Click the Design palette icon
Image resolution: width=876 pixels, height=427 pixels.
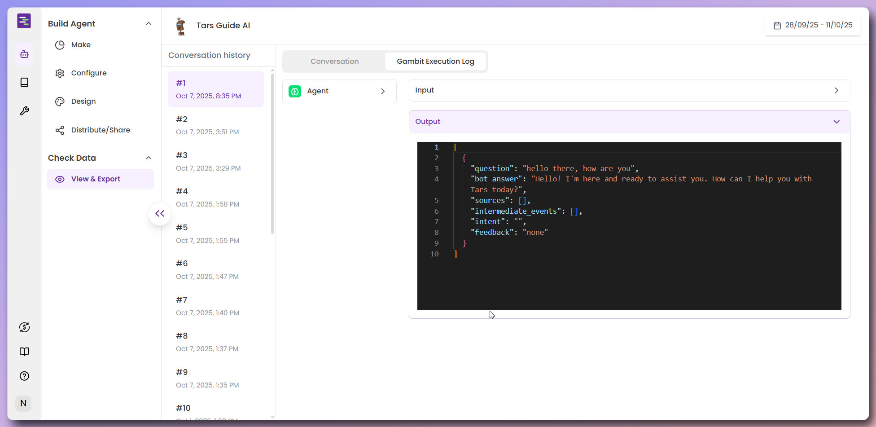pos(60,101)
